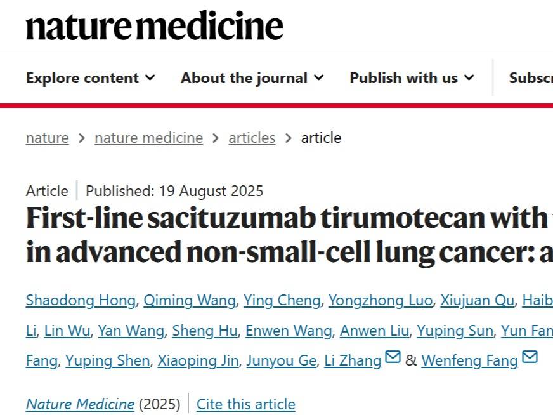
Task: Open author Ying Cheng link
Action: pyautogui.click(x=282, y=301)
